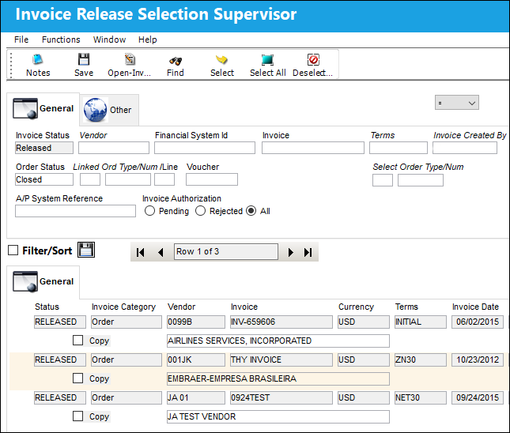
Task: Click vendor code 0099B
Action: (196, 322)
